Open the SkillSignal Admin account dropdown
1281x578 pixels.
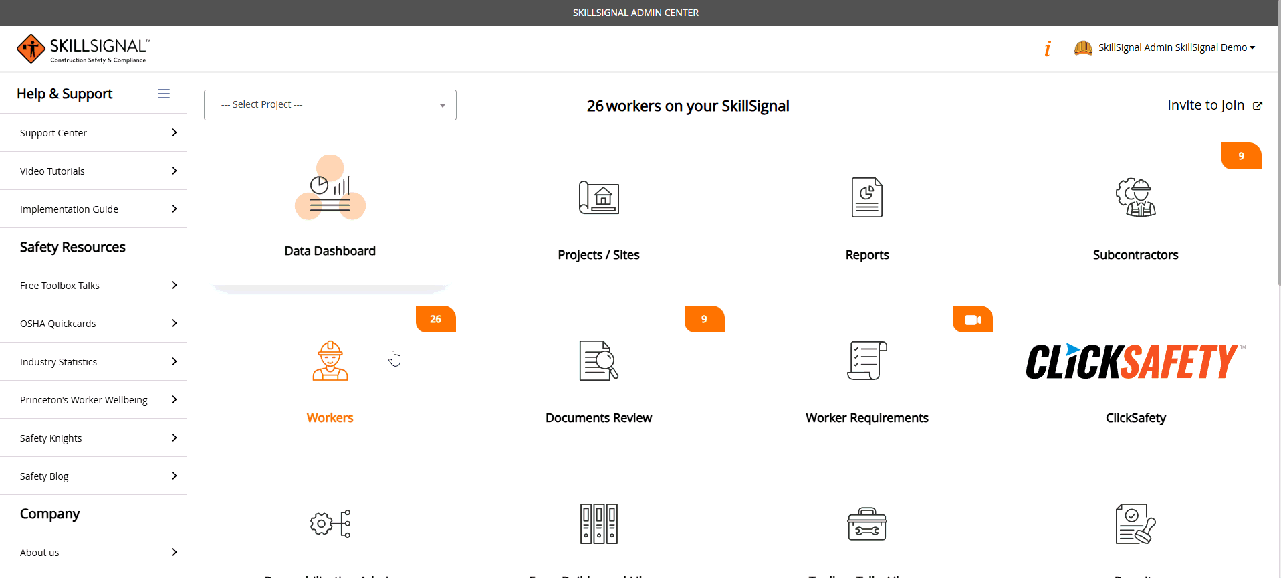[1177, 47]
